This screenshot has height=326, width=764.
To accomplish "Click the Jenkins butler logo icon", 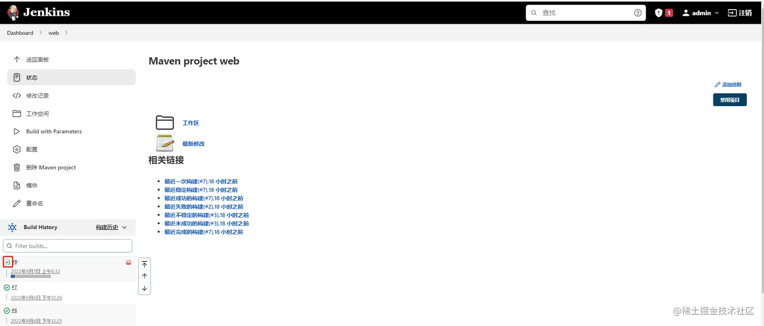I will (13, 13).
